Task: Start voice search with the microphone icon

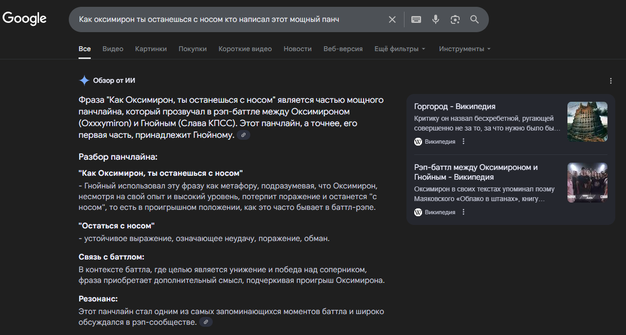Action: point(436,19)
